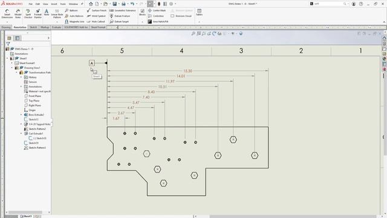Screen dimensions: 387x218
Task: Add a Balloon annotation
Action: pyautogui.click(x=71, y=10)
